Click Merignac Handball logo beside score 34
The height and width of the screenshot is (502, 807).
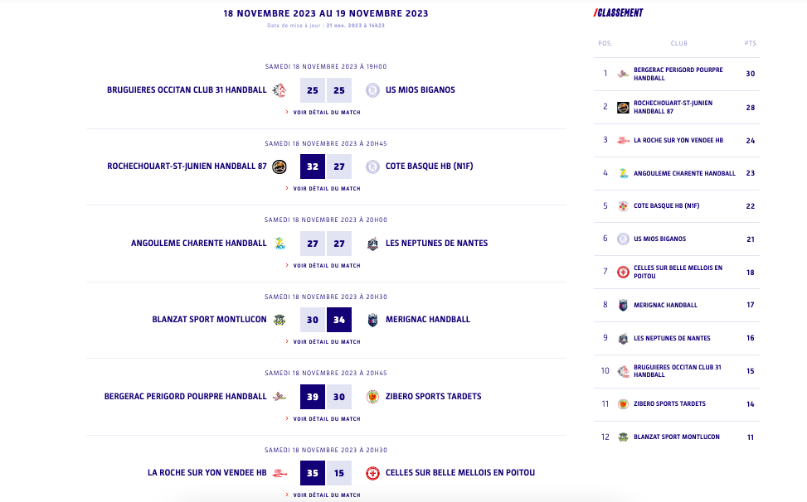372,320
